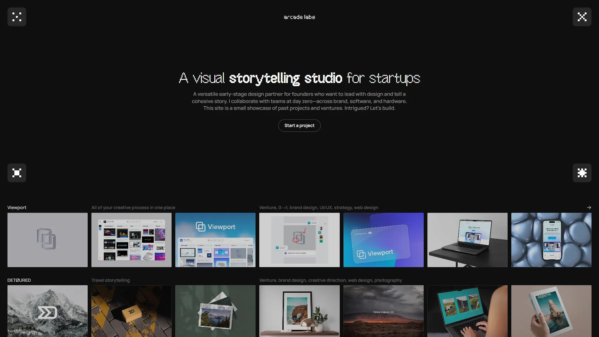
Task: Open the laptop-on-black-desk thumbnail
Action: 467,240
